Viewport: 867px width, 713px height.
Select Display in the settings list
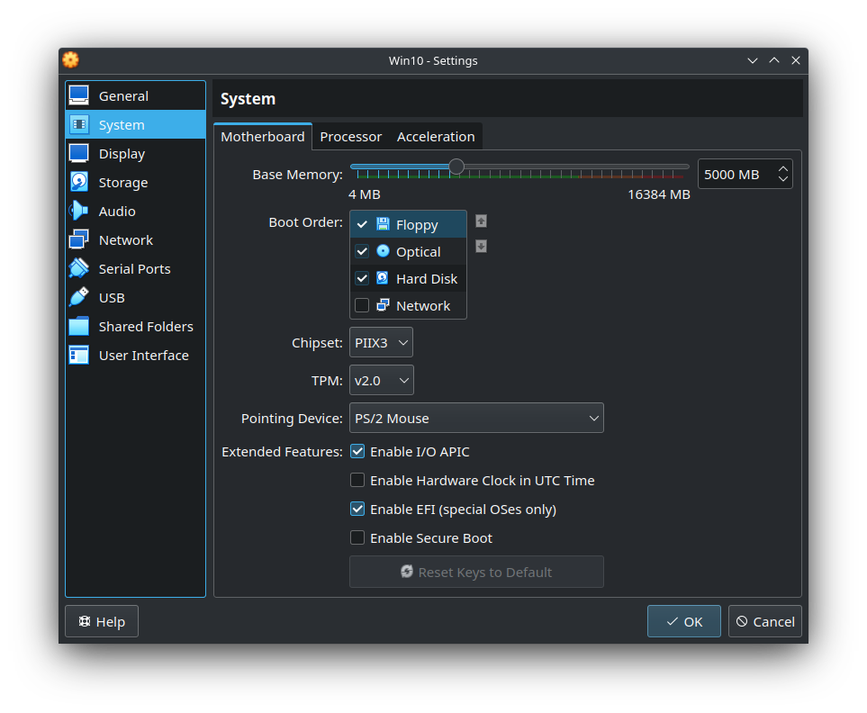[135, 153]
